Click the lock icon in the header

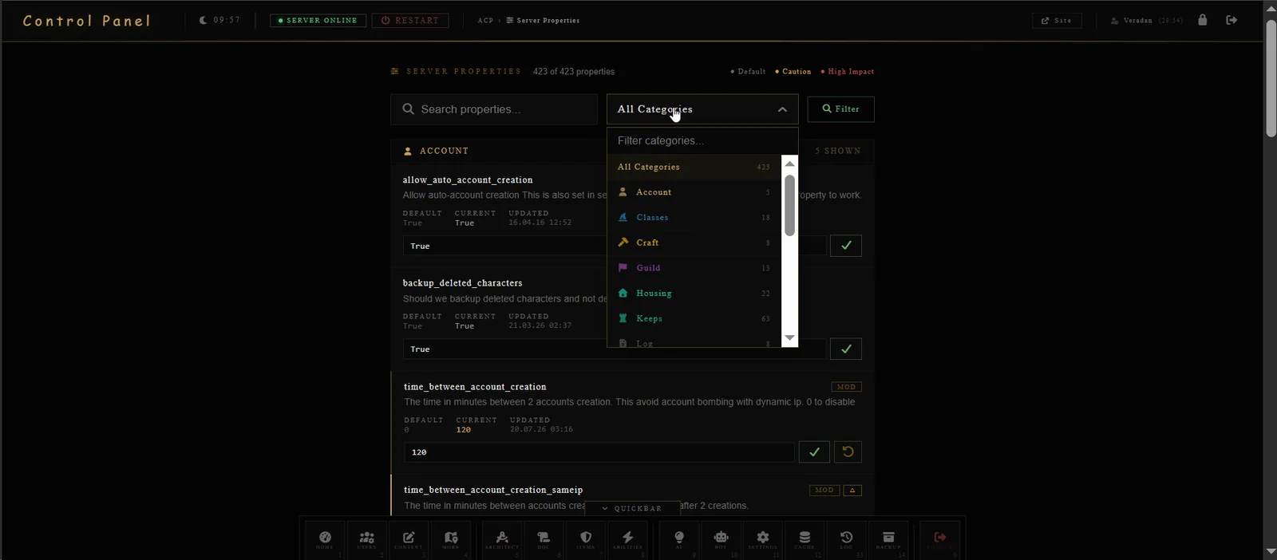[x=1203, y=20]
